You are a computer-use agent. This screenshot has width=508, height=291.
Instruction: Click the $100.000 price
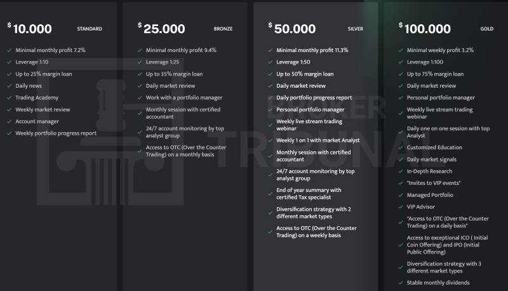(x=425, y=29)
